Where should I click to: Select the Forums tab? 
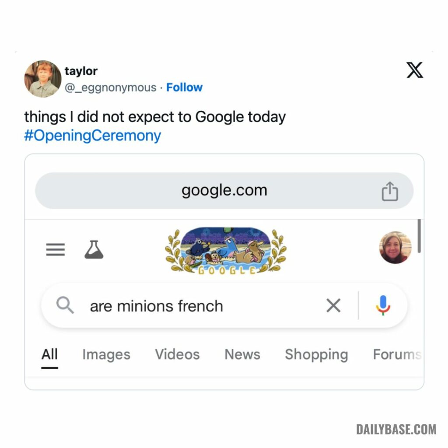click(x=397, y=354)
